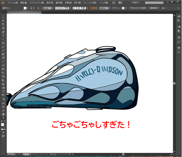
Task: Click the stroke weight input field
Action: (x=48, y=8)
